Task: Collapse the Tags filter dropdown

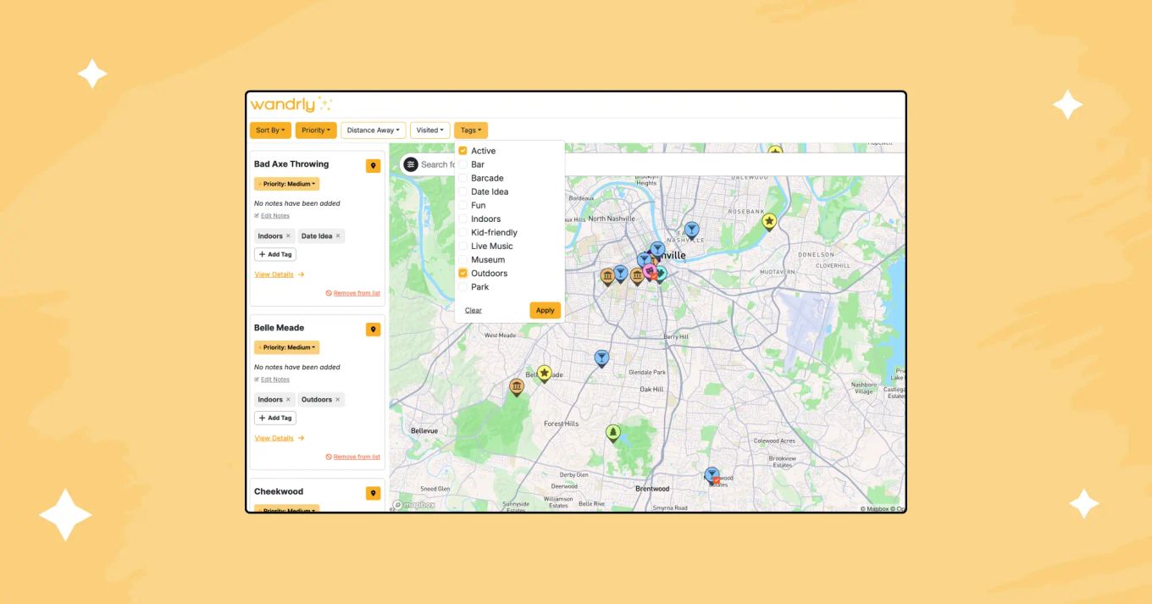Action: click(471, 130)
